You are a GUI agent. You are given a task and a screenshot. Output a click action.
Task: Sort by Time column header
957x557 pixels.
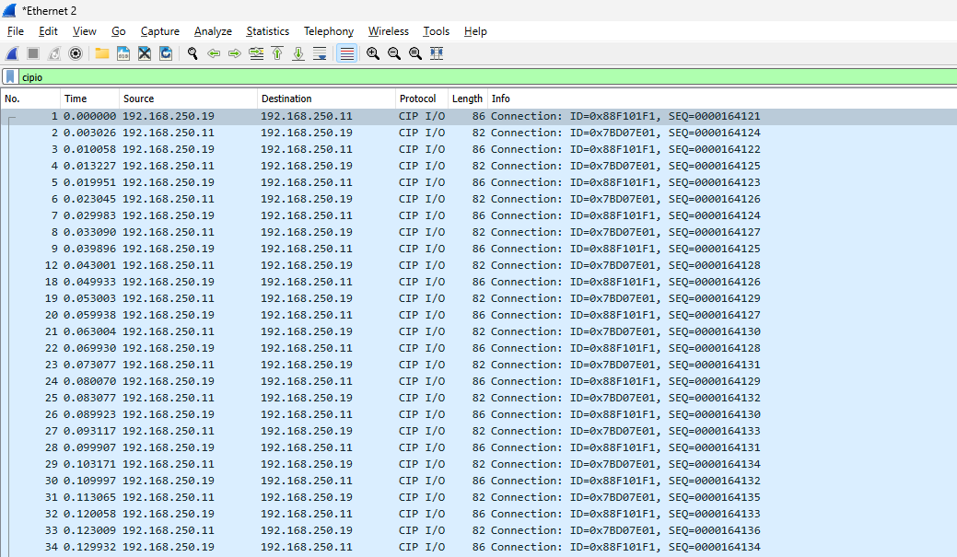89,99
